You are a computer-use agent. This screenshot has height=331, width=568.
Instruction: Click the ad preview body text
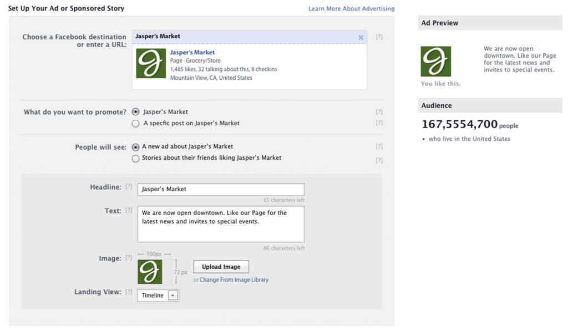coord(520,59)
